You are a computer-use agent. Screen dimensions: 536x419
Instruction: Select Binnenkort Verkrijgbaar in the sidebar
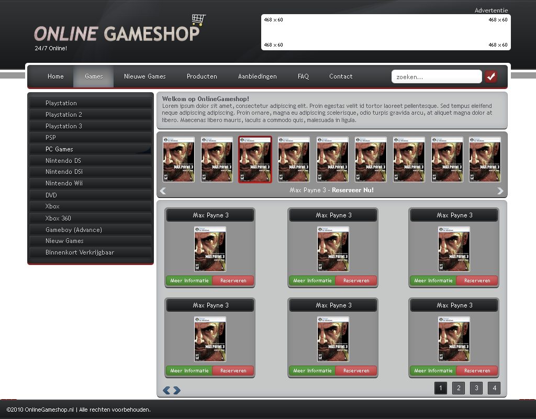click(91, 252)
